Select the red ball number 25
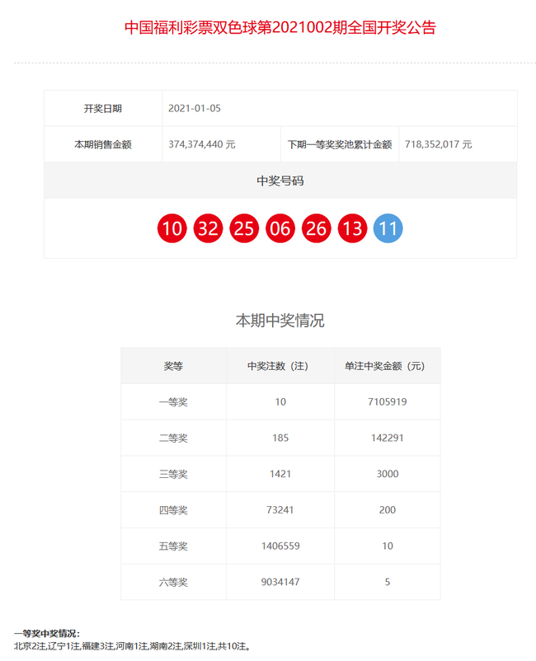The width and height of the screenshot is (536, 661). (x=244, y=228)
